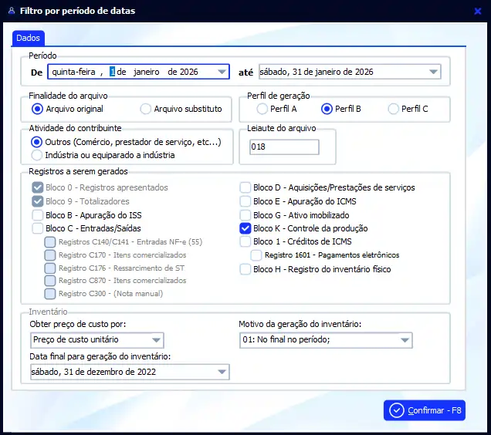Select Perfil C radio button
This screenshot has height=435, width=491.
394,109
